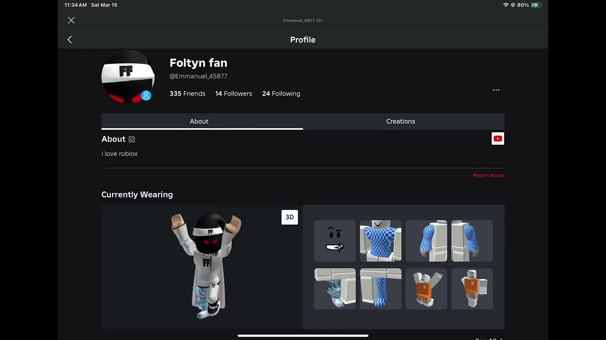Screen dimensions: 606x340
Task: Click the Emmanuel_45877: 13+ account label
Action: [303, 20]
